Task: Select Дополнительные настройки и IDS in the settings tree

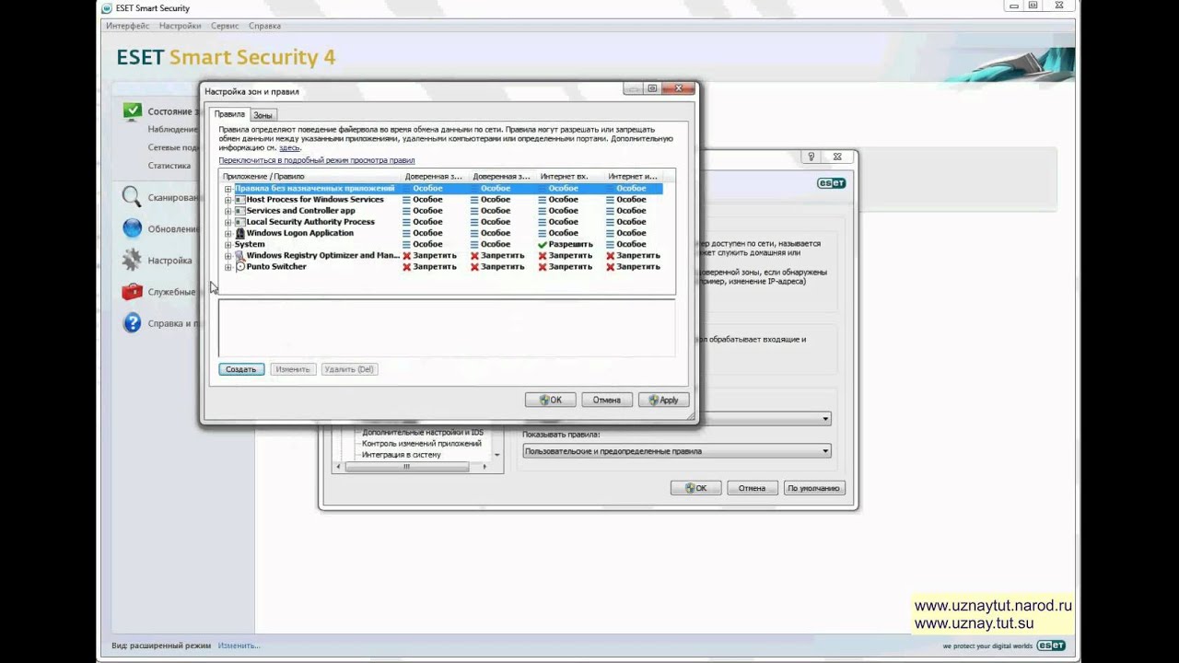Action: tap(423, 433)
